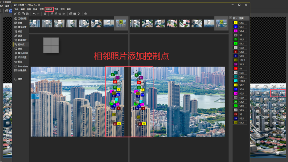This screenshot has height=162, width=288.
Task: Go to previous image pair
Action: 60,14
